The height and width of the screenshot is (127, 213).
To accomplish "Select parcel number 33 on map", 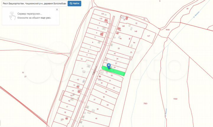I will coord(114,88).
